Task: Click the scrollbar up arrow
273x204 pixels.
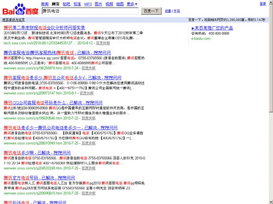Action: (271, 2)
